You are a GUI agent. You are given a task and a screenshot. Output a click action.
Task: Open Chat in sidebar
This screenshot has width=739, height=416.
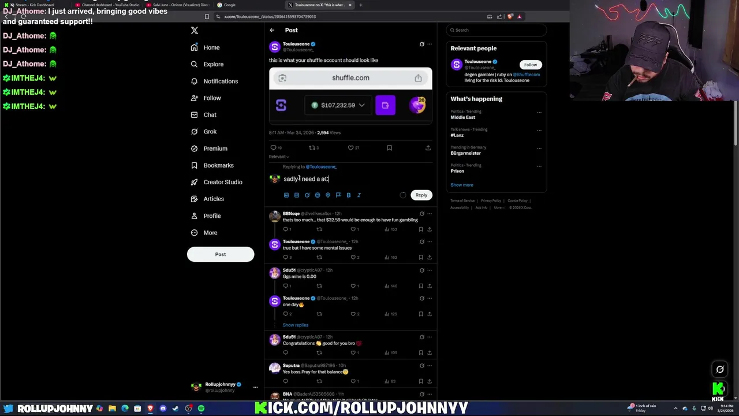point(203,114)
